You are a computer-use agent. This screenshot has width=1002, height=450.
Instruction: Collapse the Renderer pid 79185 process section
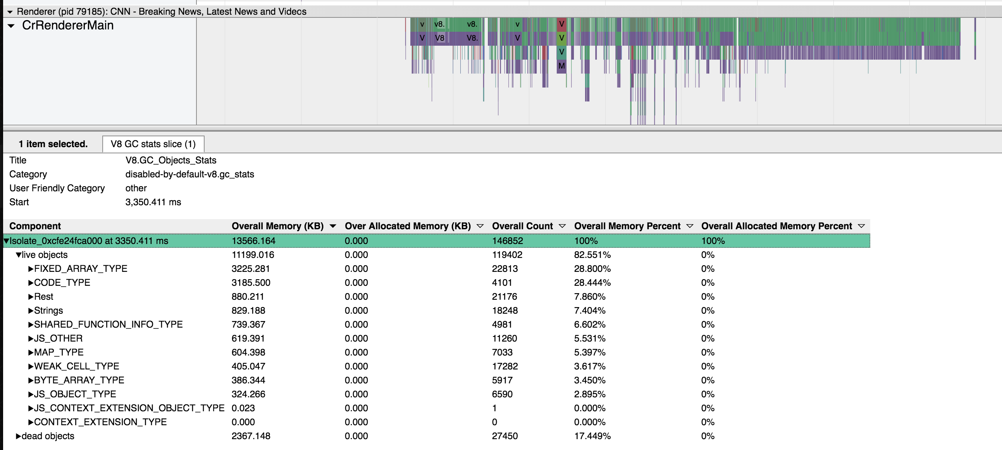pos(10,12)
